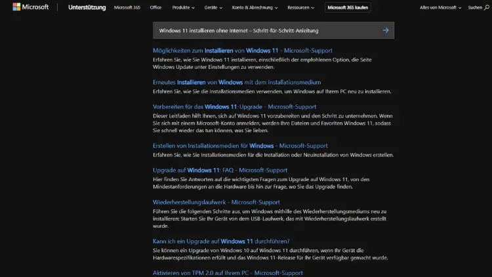Submit search with the arrow icon
The width and height of the screenshot is (492, 277).
pyautogui.click(x=386, y=30)
